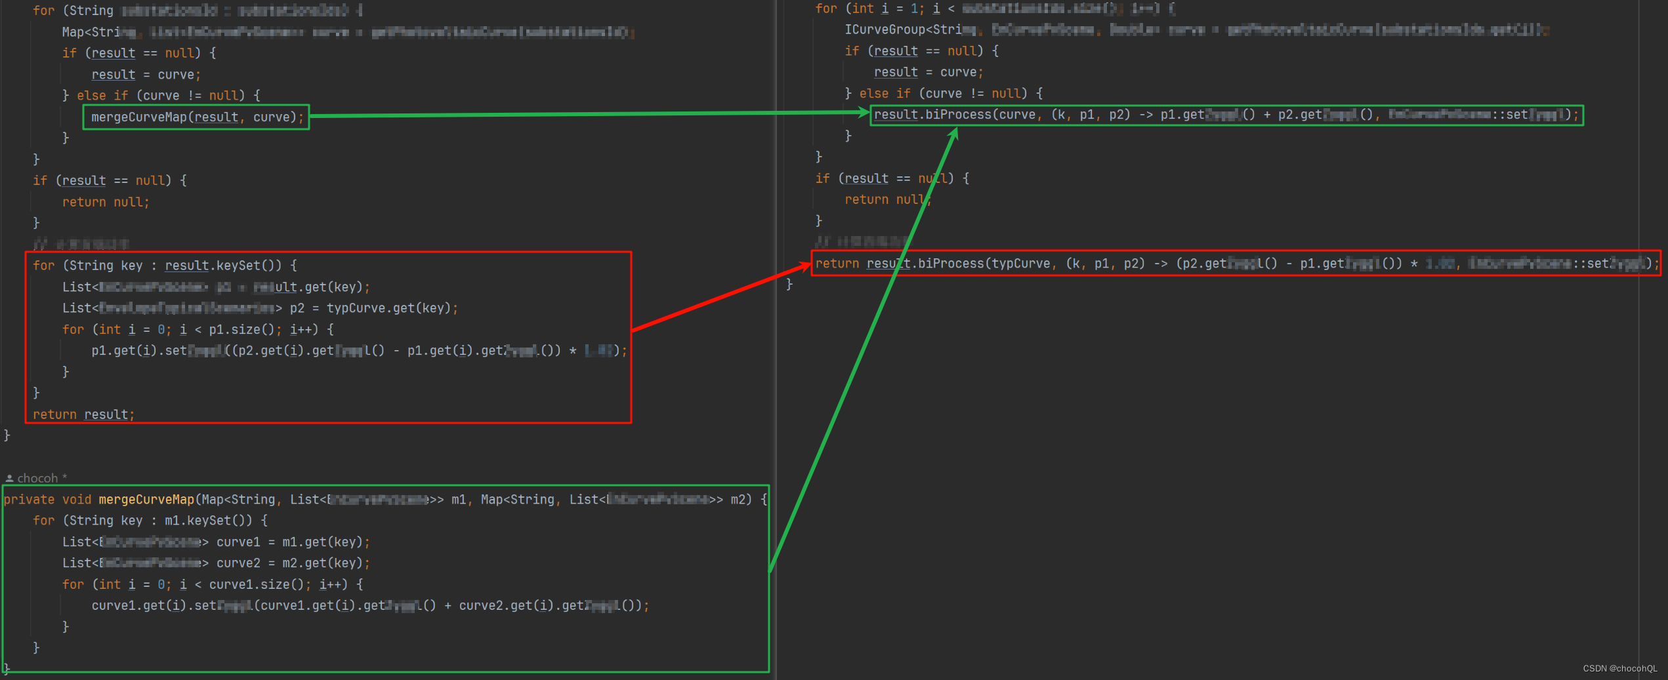Click 'return null;' in the right pane
Viewport: 1668px width, 680px height.
(888, 199)
